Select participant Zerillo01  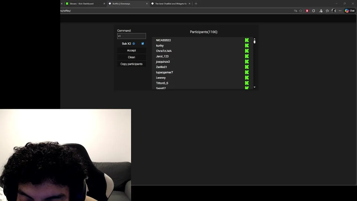(161, 67)
